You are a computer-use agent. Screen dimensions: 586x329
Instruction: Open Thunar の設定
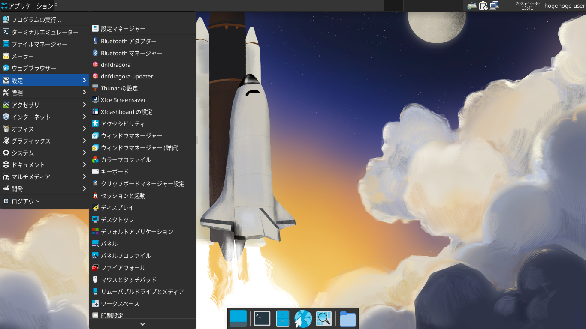click(x=143, y=88)
